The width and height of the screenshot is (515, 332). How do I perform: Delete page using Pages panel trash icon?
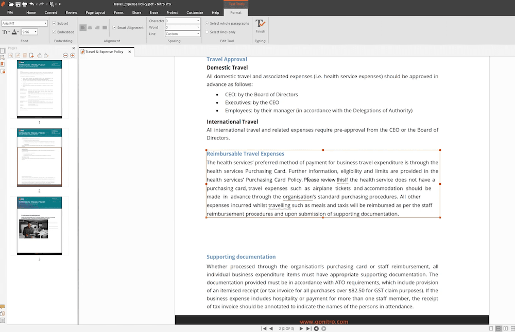25,56
